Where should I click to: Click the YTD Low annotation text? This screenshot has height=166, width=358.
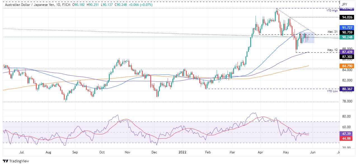333,91
